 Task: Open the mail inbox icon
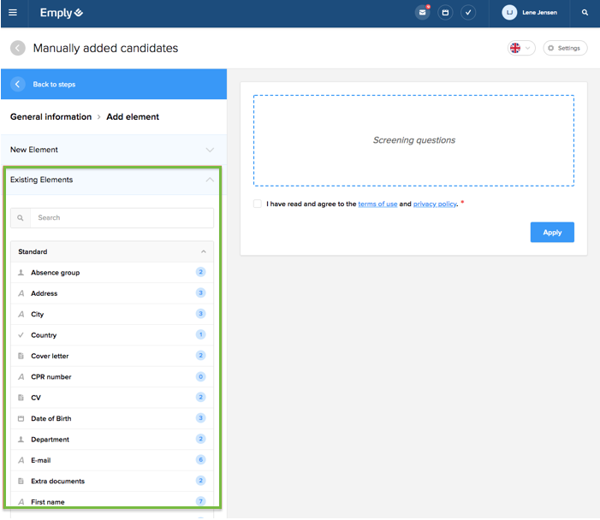[422, 13]
